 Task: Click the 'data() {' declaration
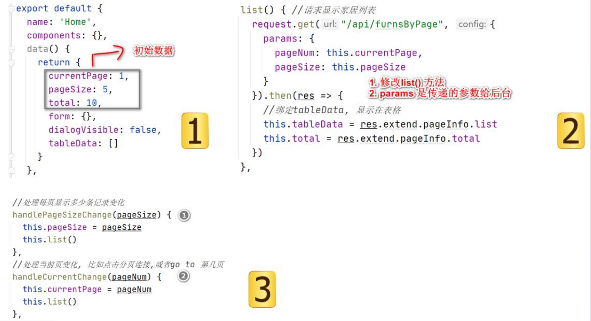tap(48, 49)
